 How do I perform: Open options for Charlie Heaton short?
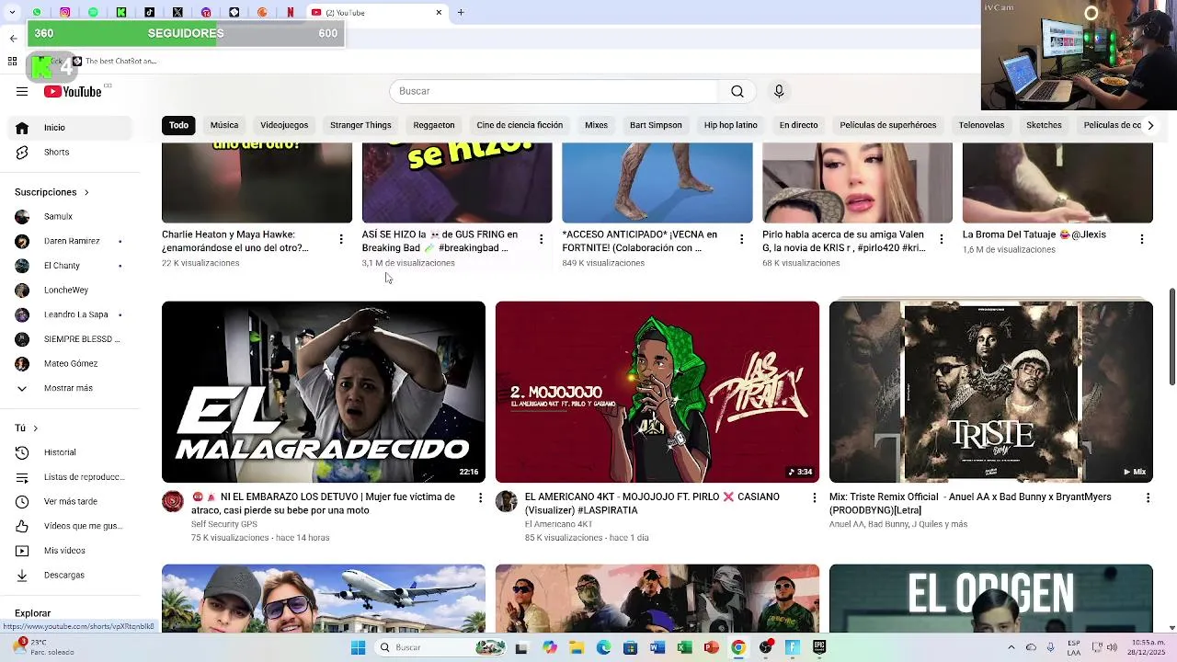pos(341,239)
